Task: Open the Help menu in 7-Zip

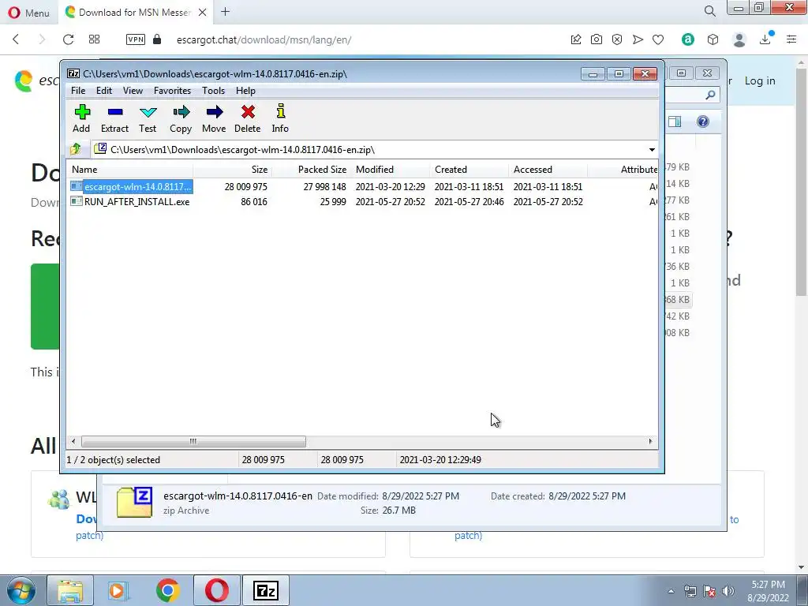Action: (x=246, y=91)
